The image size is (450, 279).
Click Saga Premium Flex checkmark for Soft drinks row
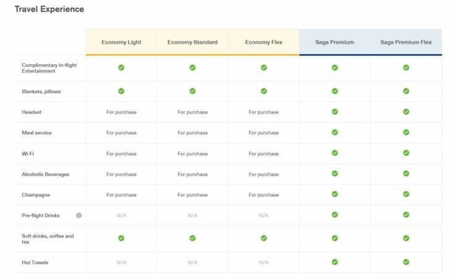point(406,238)
